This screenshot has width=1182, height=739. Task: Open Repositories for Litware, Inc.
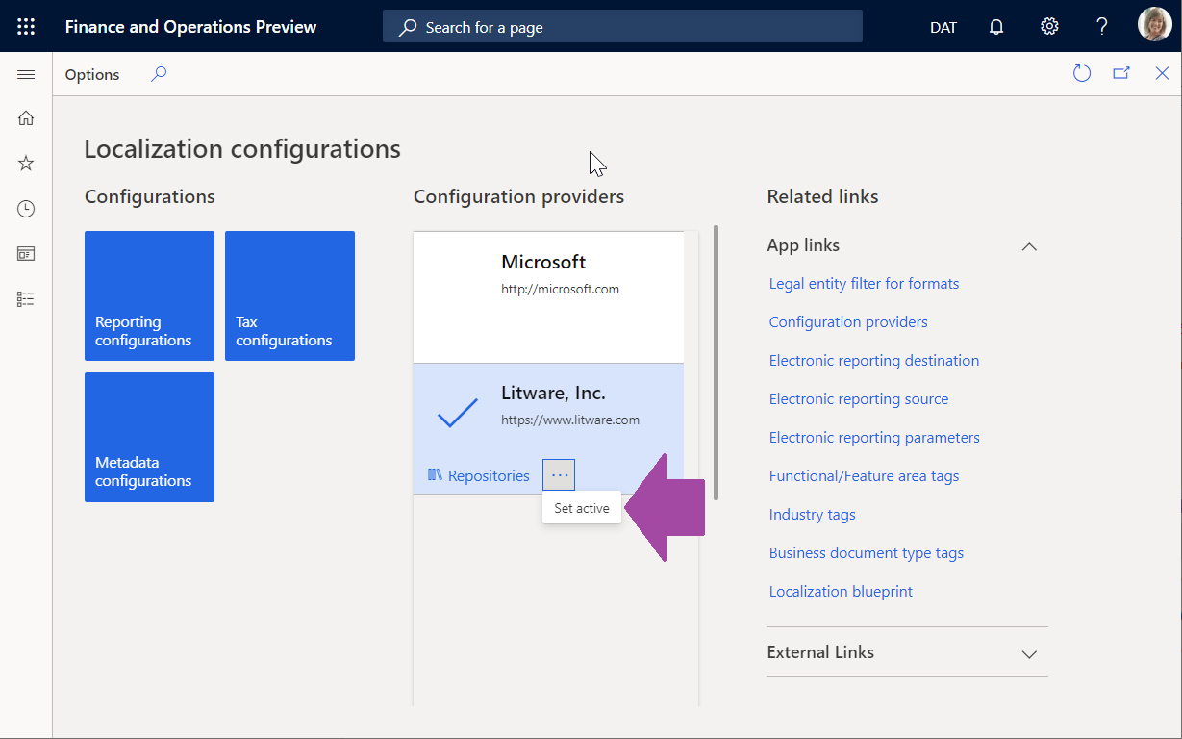[478, 474]
